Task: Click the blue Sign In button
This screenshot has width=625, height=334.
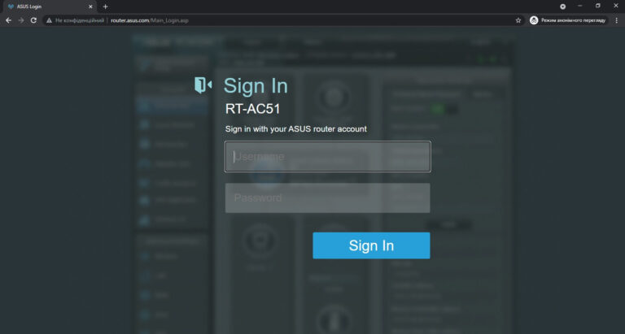Action: click(371, 245)
